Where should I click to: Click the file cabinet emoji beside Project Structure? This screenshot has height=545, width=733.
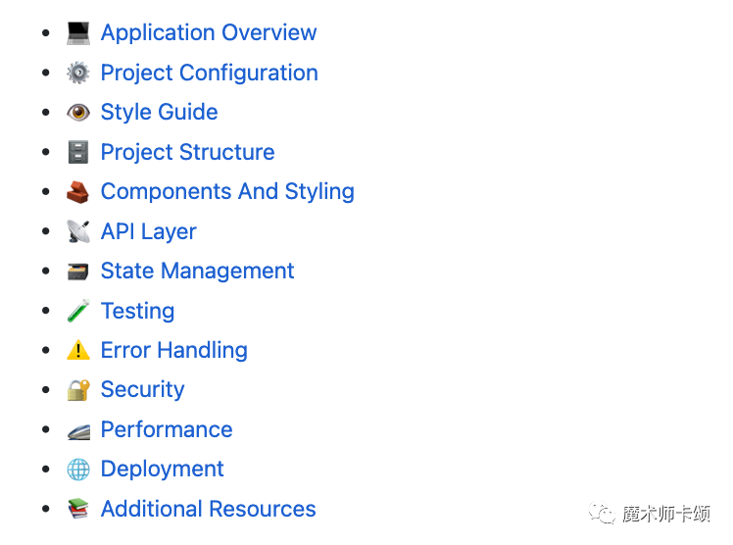[78, 152]
